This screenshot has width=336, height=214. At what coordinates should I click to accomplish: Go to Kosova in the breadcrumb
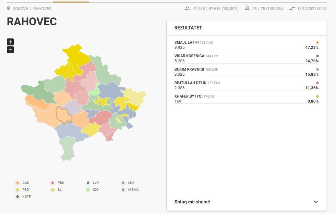coord(20,9)
